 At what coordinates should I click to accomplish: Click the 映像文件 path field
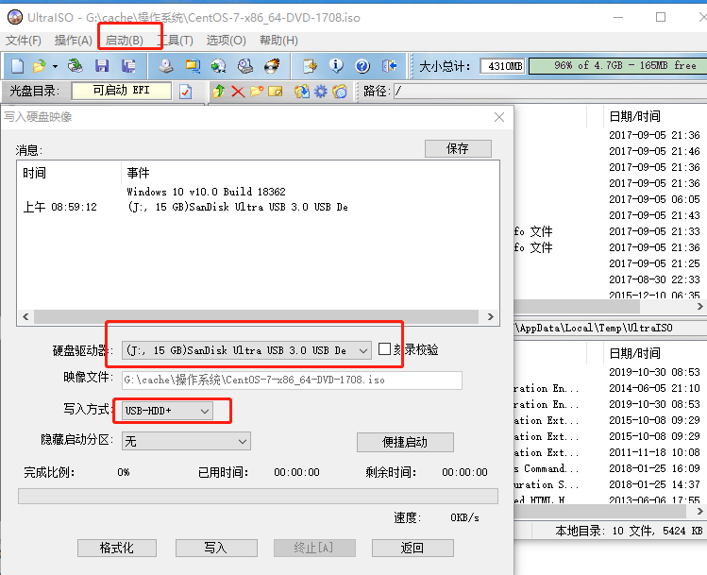[292, 381]
